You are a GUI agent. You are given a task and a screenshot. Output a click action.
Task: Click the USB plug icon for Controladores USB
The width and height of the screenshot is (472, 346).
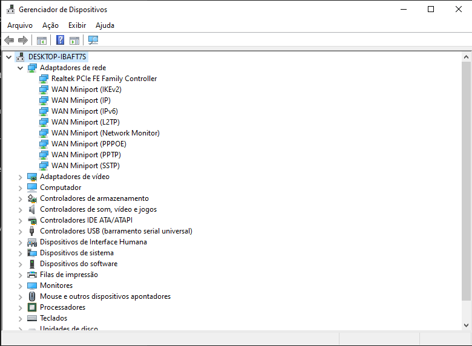pyautogui.click(x=32, y=231)
